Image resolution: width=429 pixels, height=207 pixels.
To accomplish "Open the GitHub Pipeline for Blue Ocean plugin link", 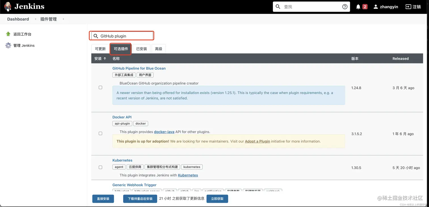I will click(x=139, y=68).
